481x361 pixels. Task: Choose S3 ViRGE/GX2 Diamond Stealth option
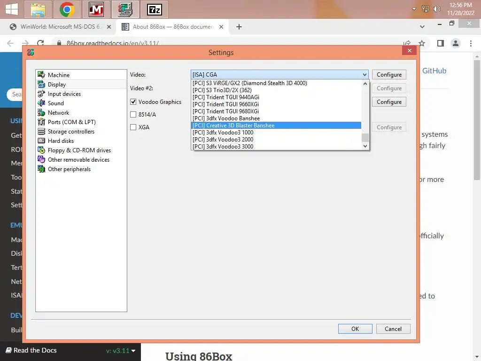pyautogui.click(x=276, y=83)
